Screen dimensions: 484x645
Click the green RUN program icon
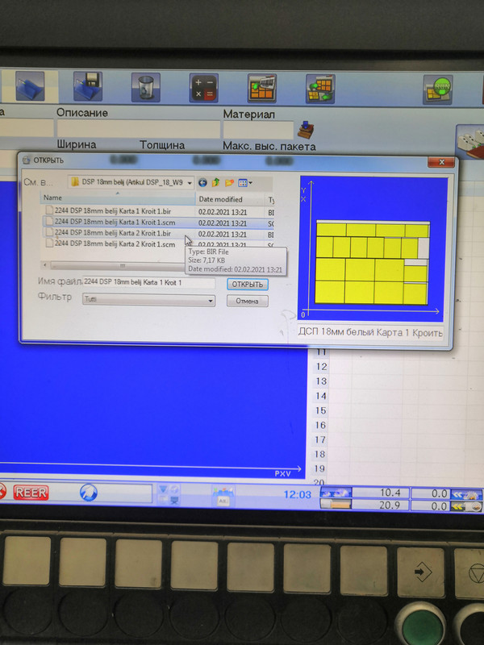(x=438, y=89)
